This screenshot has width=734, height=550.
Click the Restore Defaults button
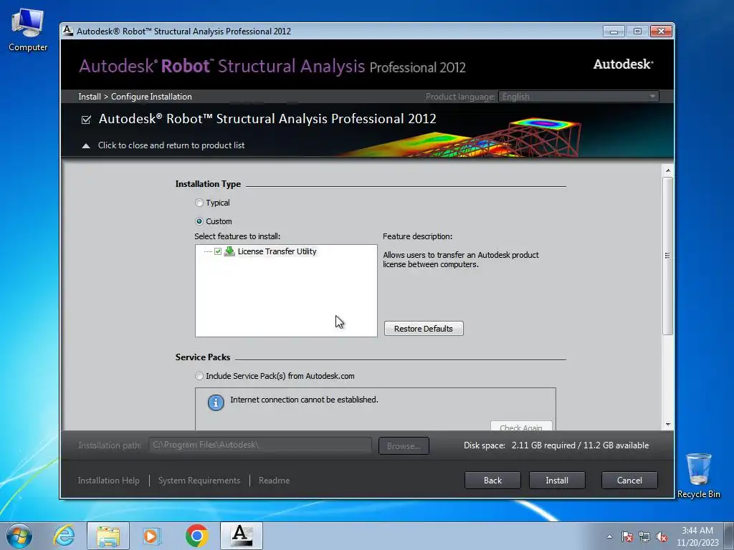424,328
